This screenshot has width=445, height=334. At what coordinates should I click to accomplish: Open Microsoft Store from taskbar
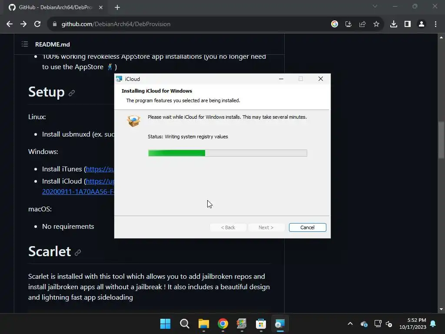tap(261, 324)
